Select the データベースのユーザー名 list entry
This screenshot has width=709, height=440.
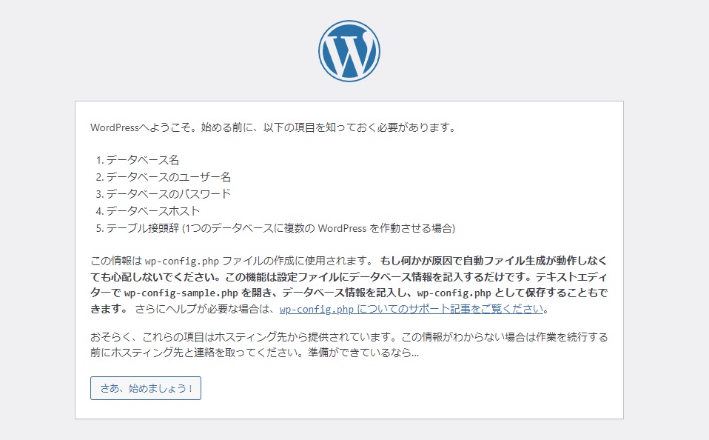(168, 177)
